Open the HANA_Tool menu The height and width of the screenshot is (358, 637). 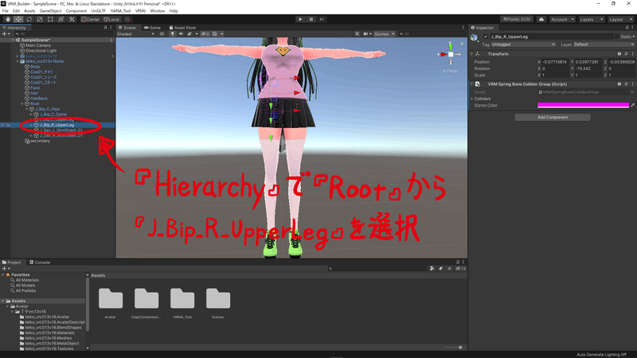tap(120, 11)
